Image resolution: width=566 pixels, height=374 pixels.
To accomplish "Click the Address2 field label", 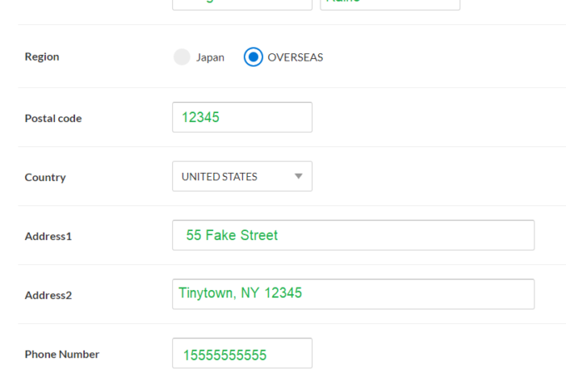I will point(48,295).
